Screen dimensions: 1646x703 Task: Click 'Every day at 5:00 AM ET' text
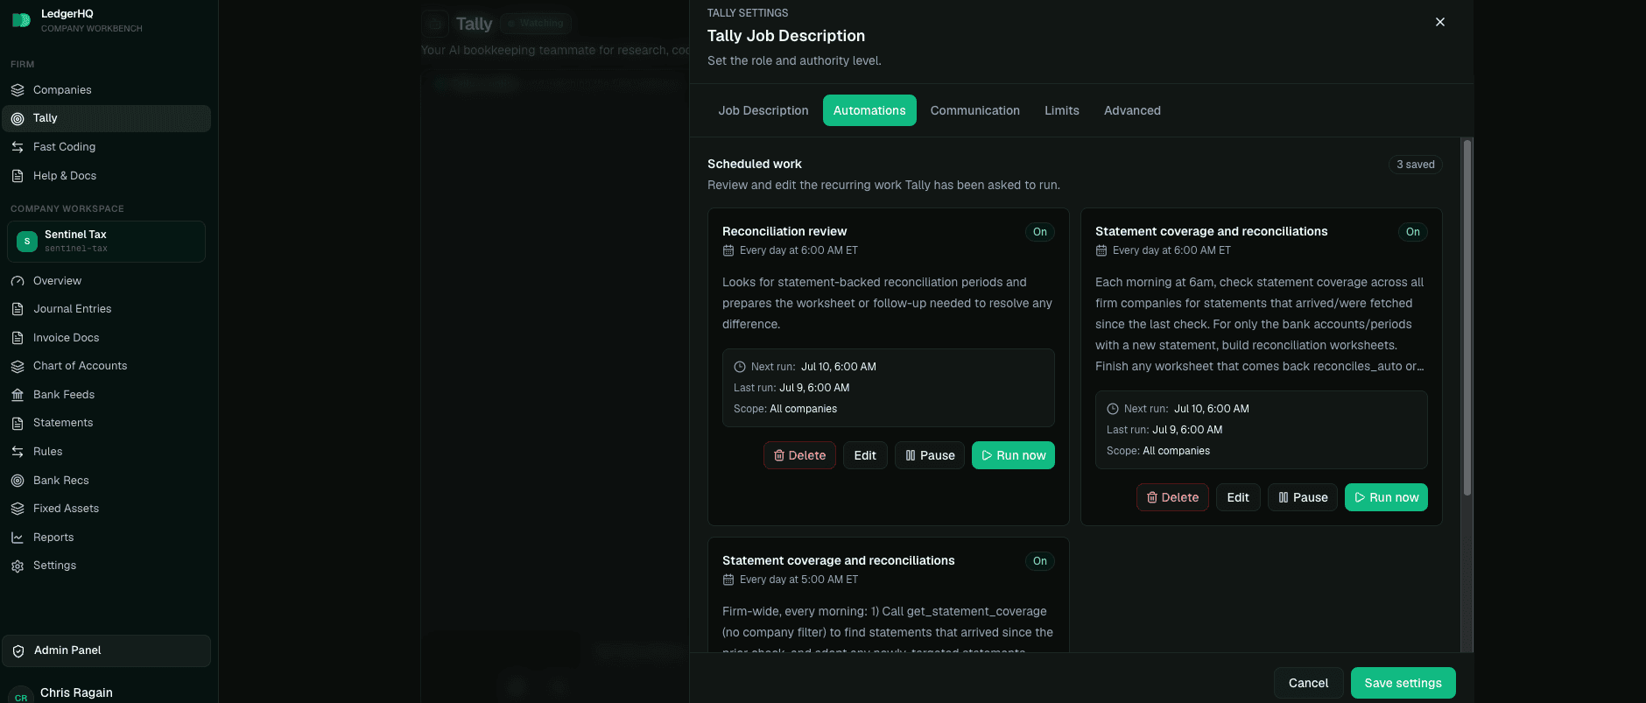click(798, 580)
